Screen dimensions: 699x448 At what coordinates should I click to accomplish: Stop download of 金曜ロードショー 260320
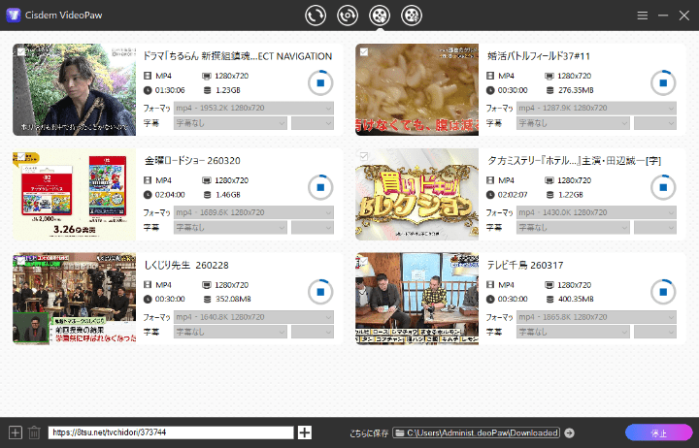[319, 187]
